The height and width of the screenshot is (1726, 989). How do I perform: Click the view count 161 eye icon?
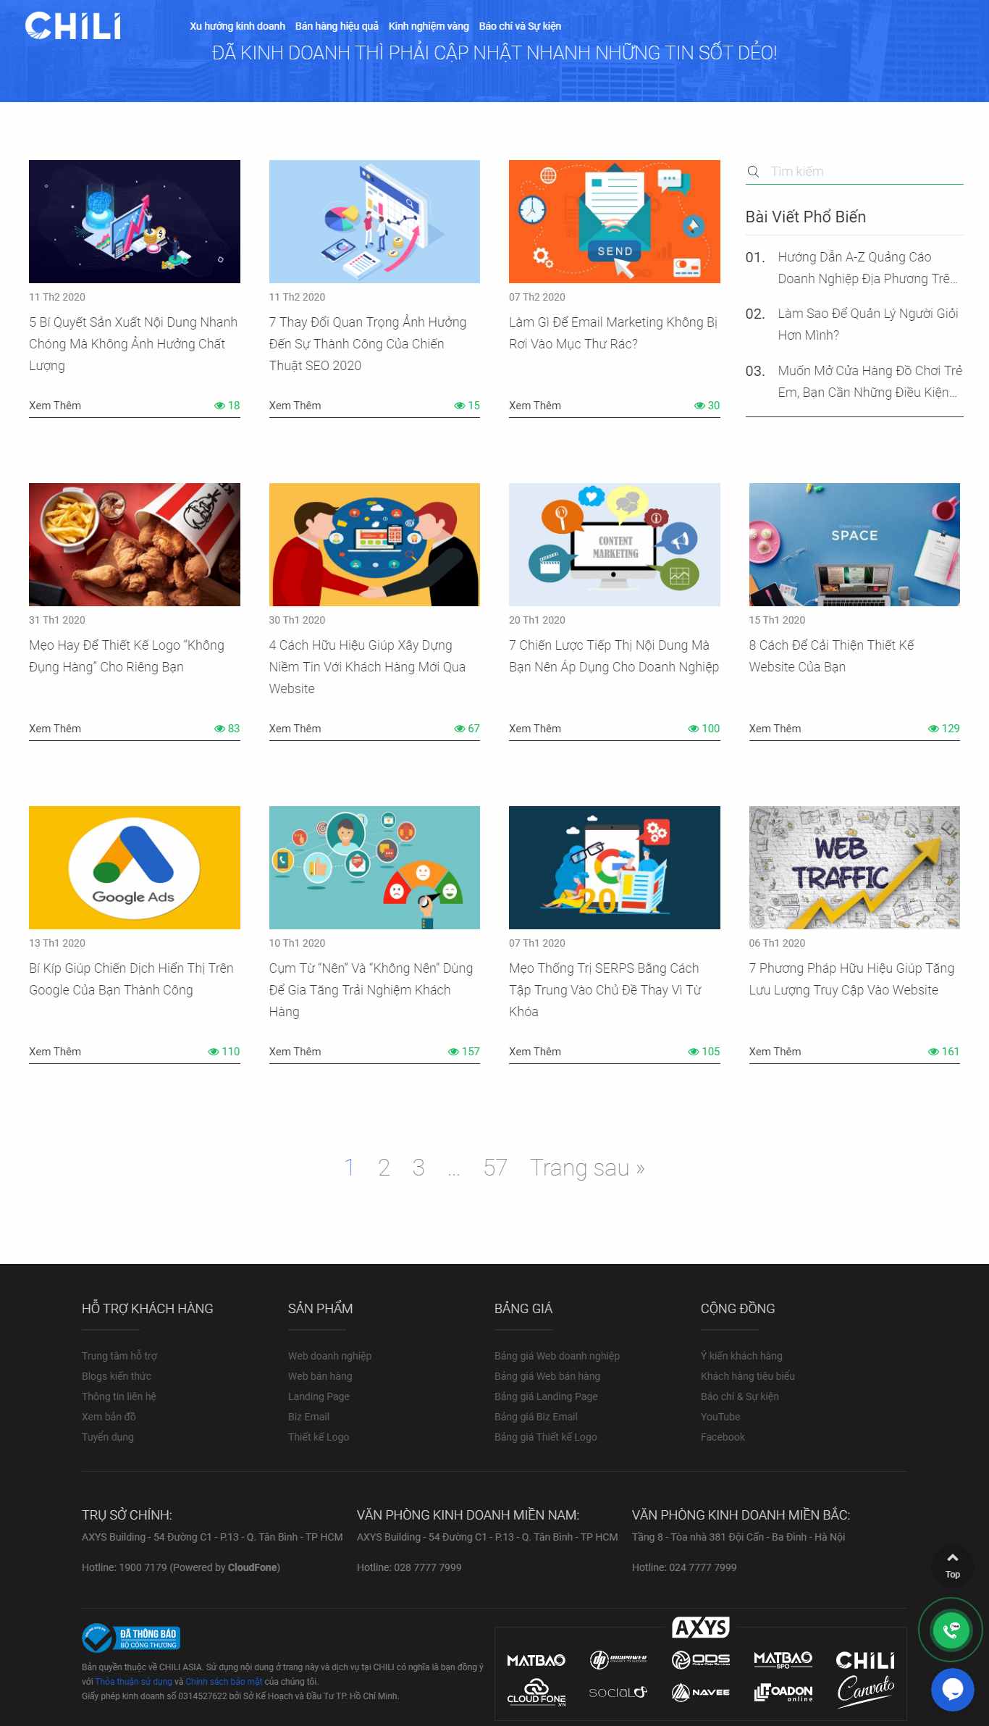coord(933,1052)
